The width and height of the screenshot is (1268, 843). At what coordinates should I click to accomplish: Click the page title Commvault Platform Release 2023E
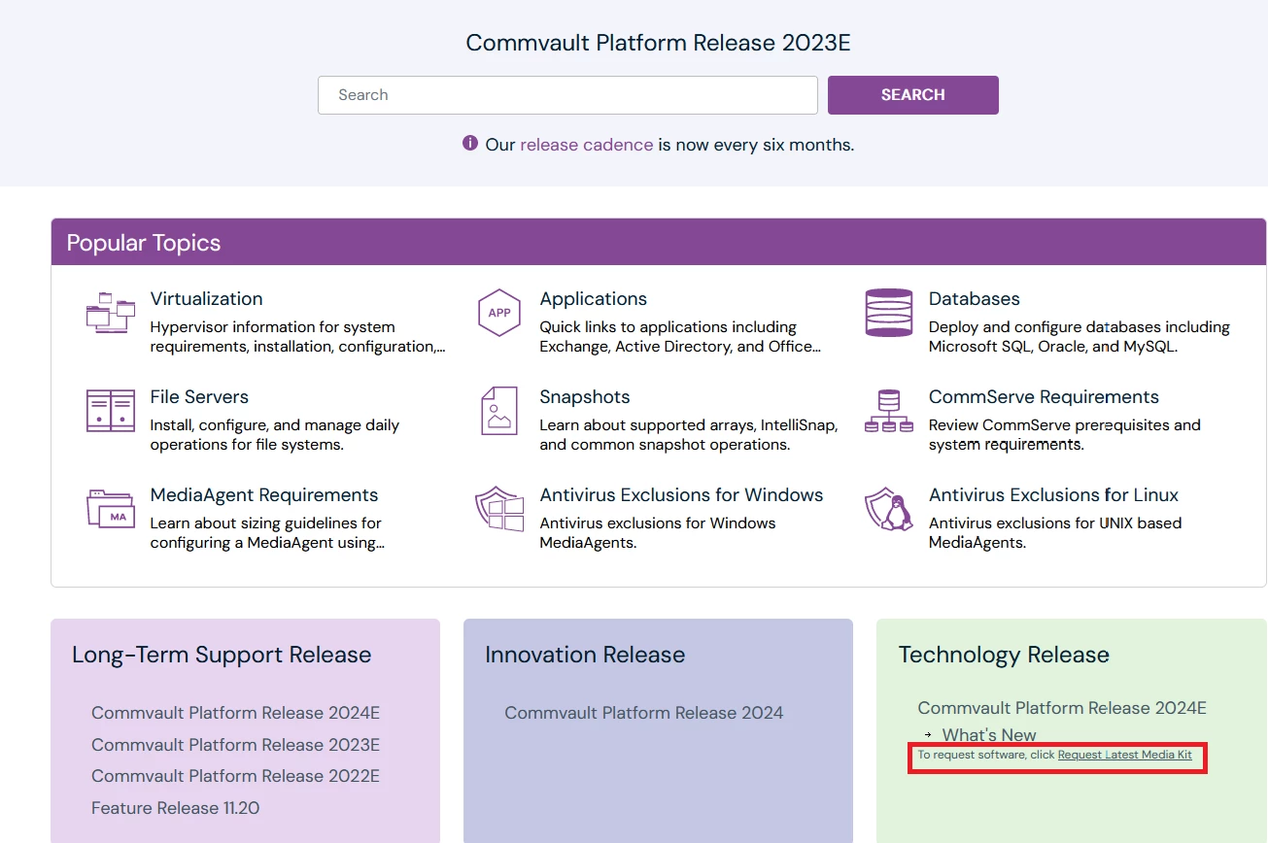[x=658, y=43]
